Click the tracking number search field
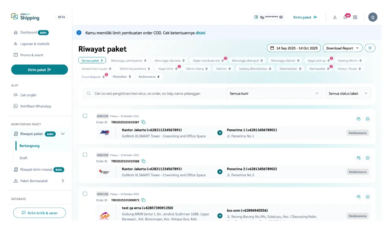Image resolution: width=387 pixels, height=229 pixels. (x=154, y=94)
